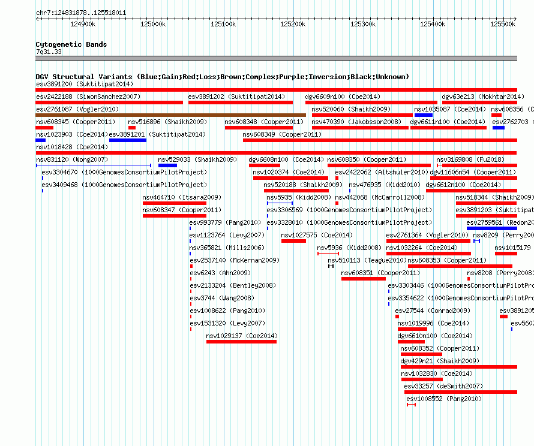This screenshot has width=534, height=446.
Task: Click the 7q31.33 band label
Action: coord(49,52)
